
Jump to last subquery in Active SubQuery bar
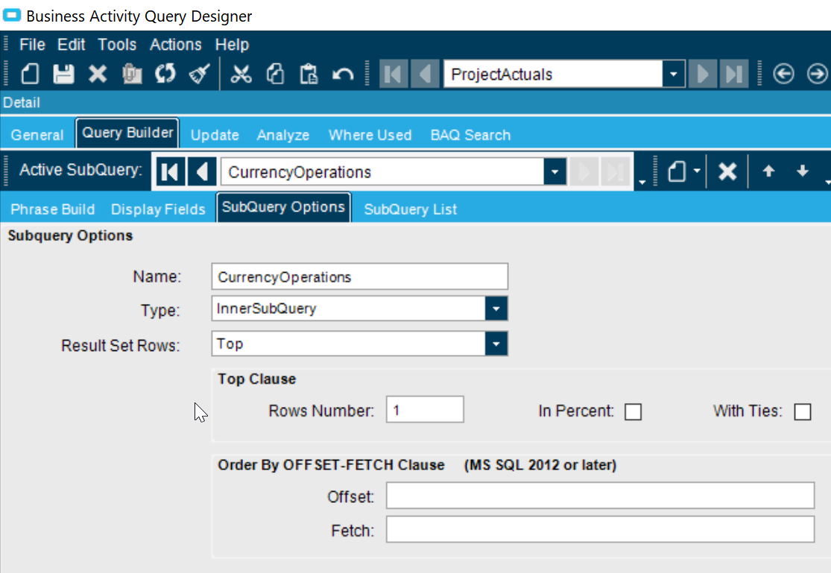[x=616, y=171]
